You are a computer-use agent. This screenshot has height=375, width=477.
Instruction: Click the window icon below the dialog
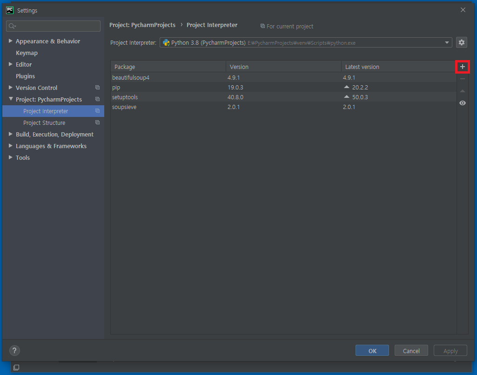click(16, 368)
